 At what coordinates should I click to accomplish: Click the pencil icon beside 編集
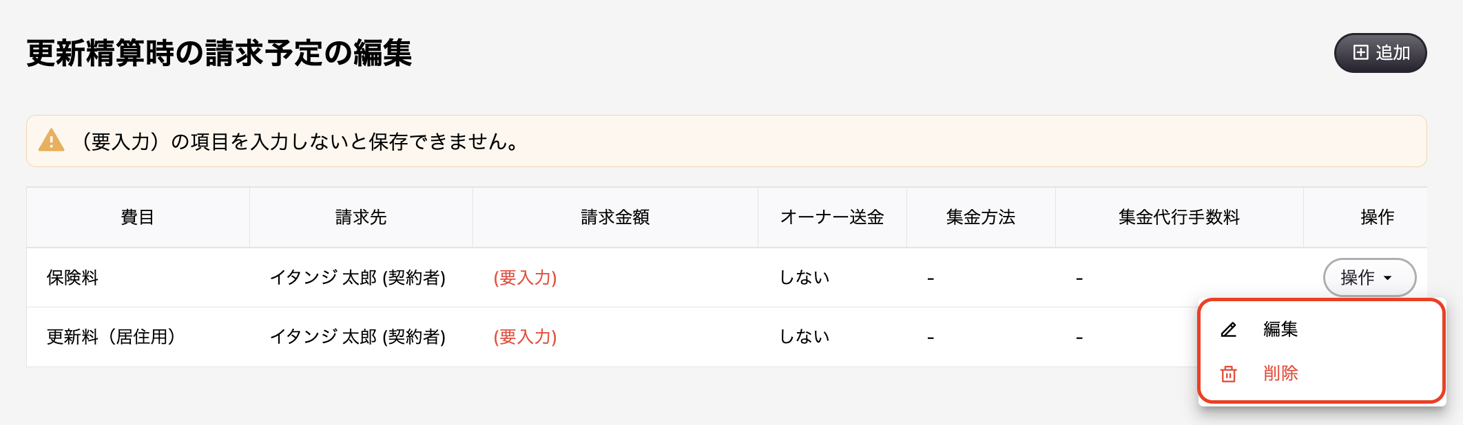pyautogui.click(x=1229, y=329)
